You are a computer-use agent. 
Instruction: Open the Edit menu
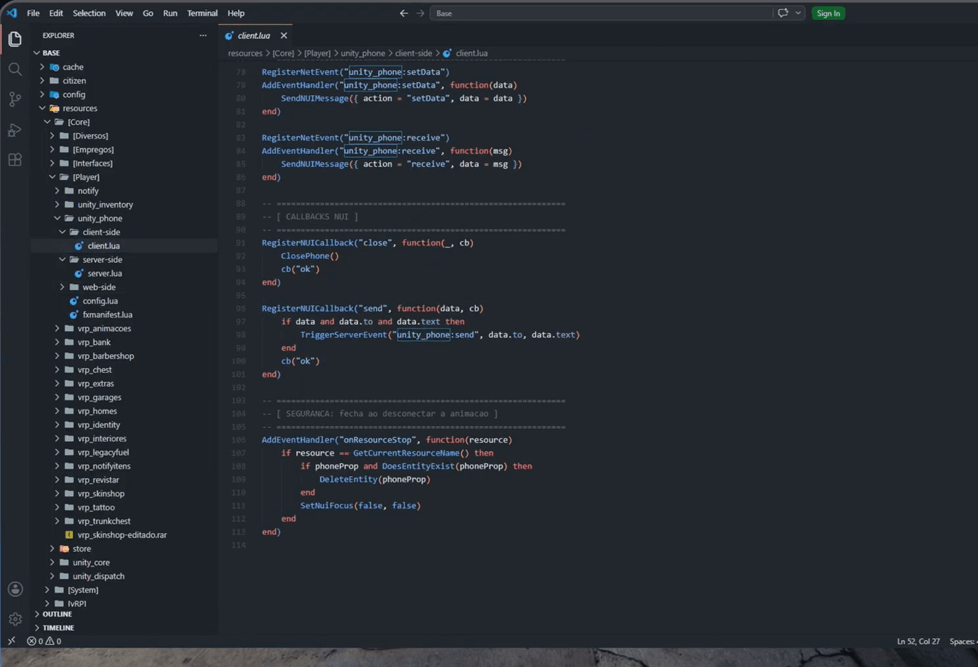point(56,13)
